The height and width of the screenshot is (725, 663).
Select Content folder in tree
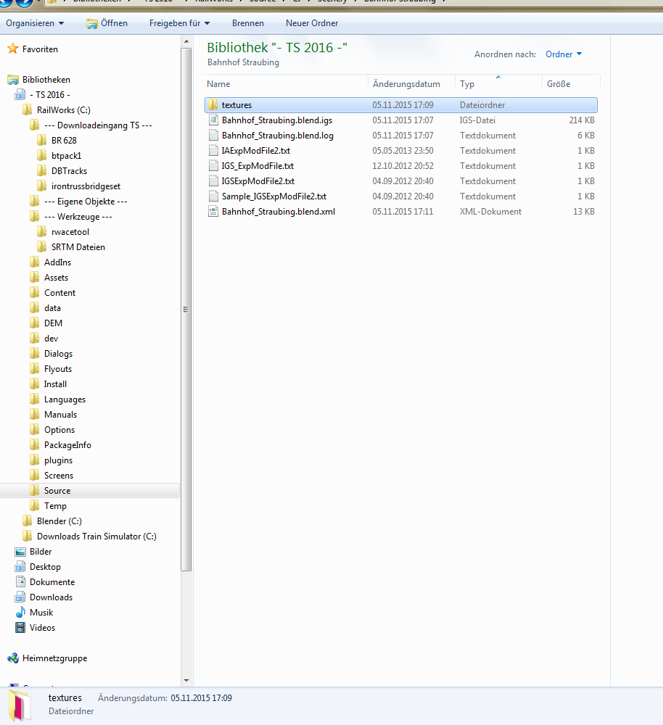pos(59,293)
